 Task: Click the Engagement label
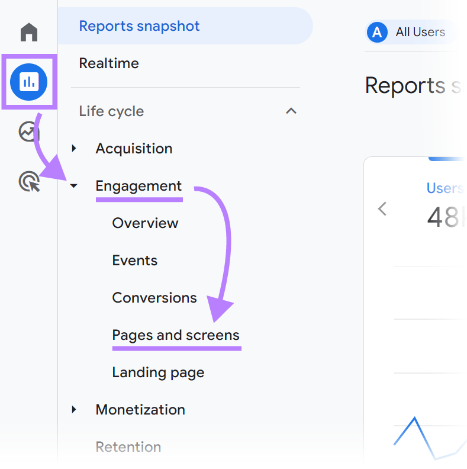pos(139,186)
